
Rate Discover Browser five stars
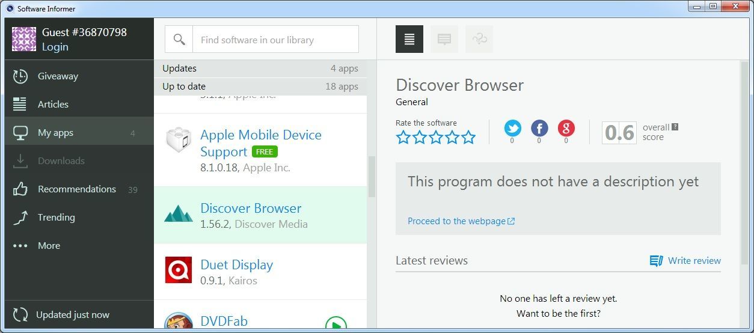point(468,137)
